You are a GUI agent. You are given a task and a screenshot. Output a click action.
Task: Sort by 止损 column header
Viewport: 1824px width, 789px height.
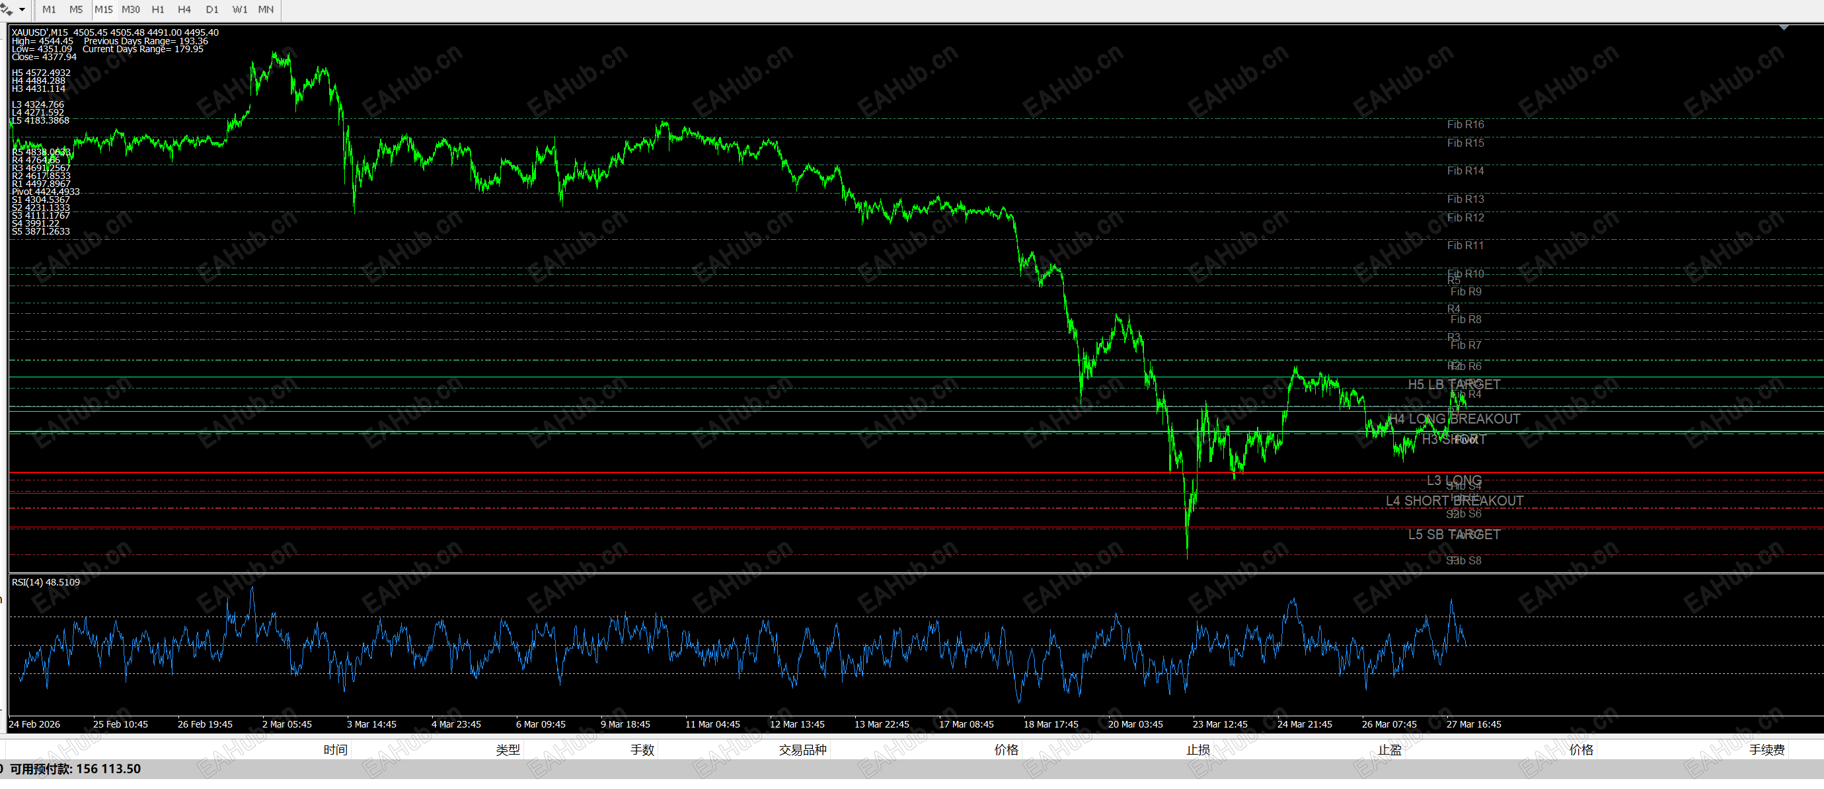[x=1197, y=749]
